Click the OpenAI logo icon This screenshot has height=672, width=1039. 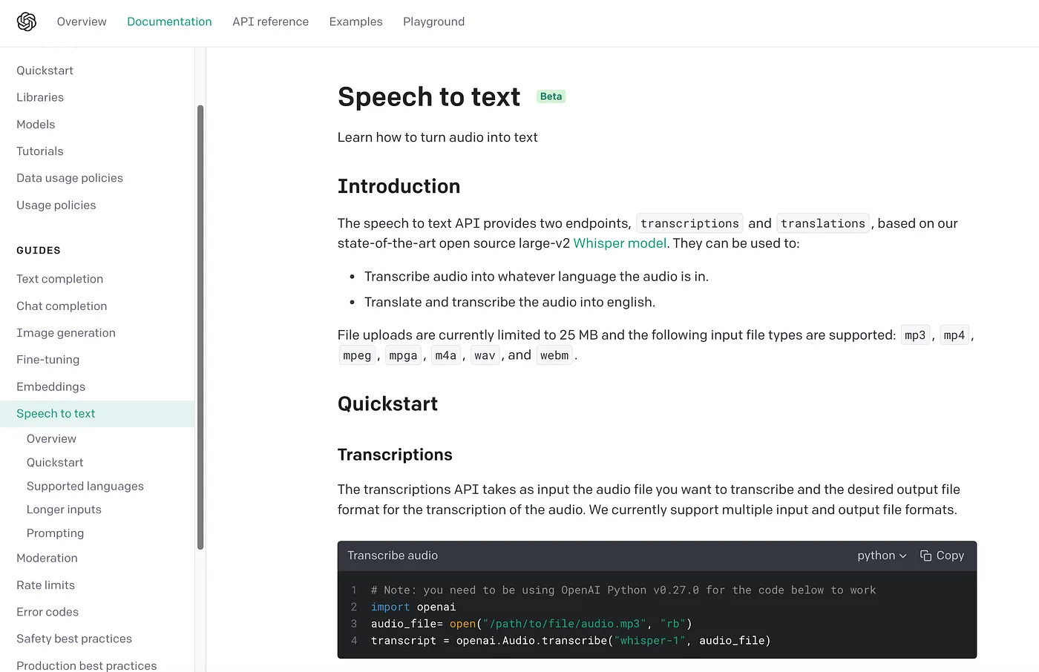tap(27, 22)
